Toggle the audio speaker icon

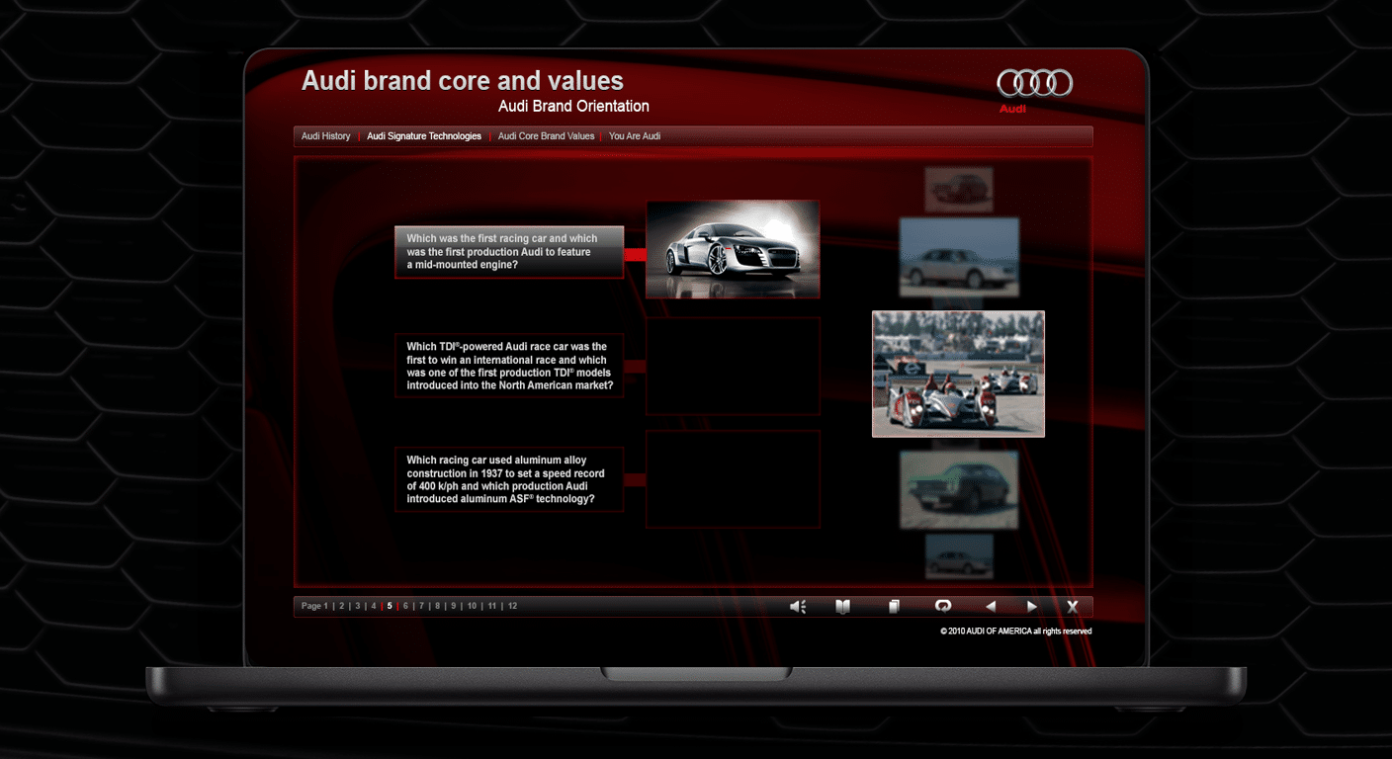pyautogui.click(x=798, y=607)
